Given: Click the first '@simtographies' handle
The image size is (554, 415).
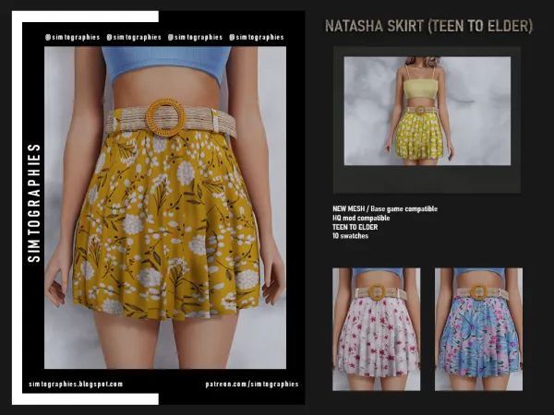Looking at the screenshot, I should pos(72,37).
